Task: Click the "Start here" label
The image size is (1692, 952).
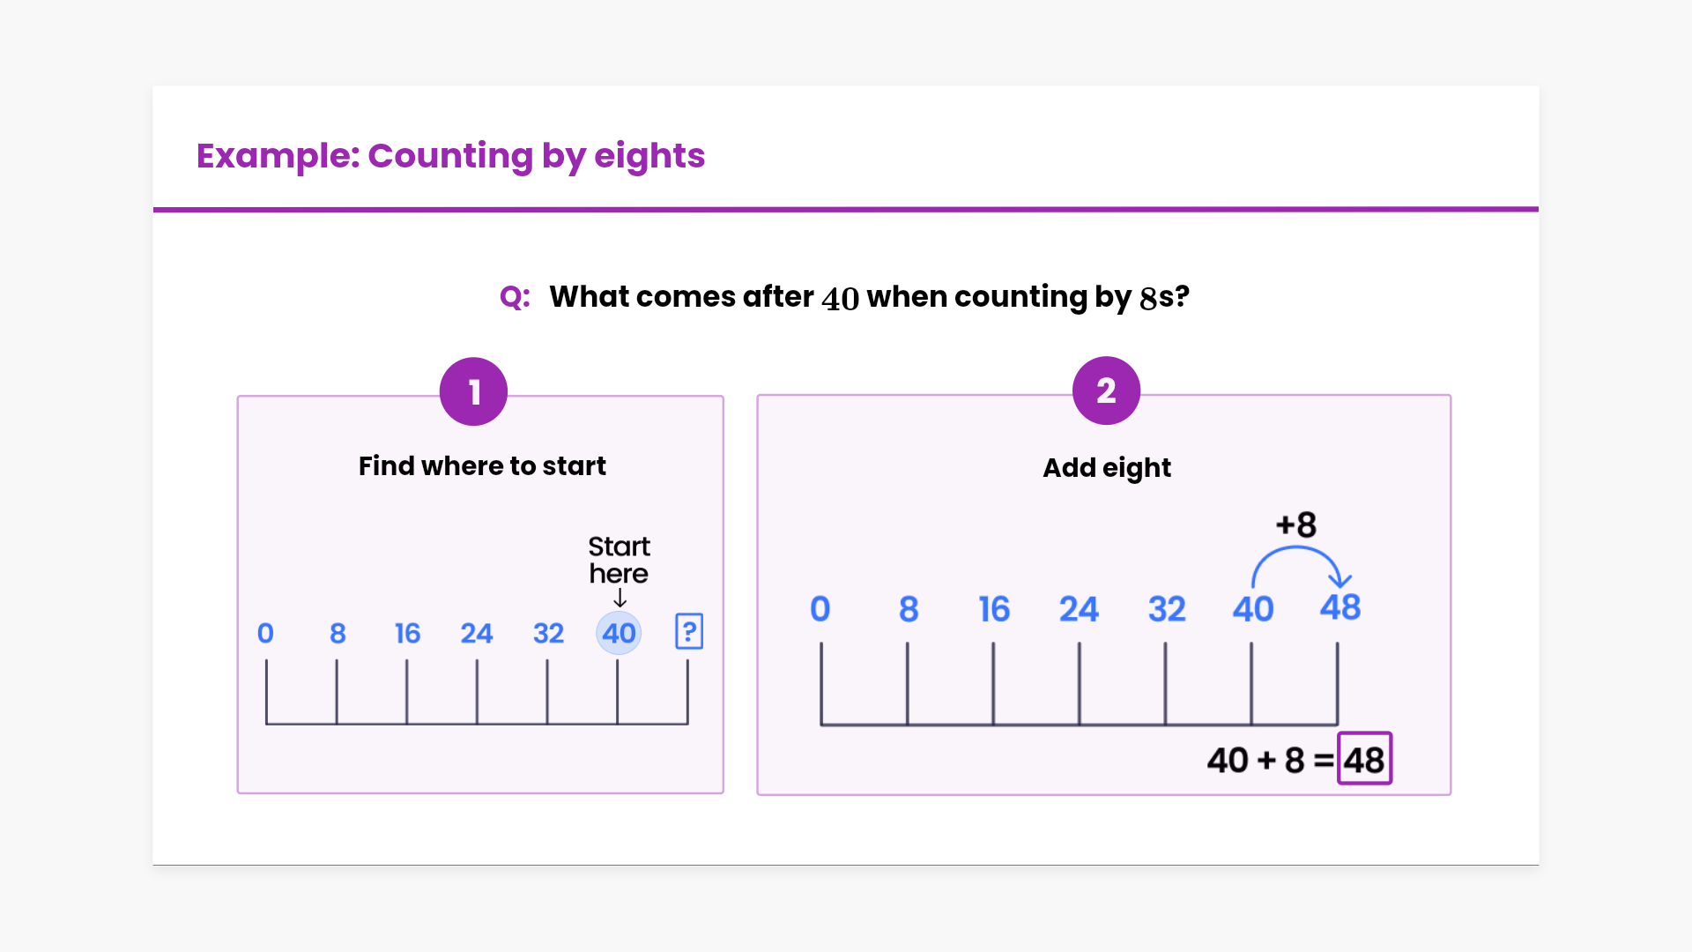Action: click(619, 560)
